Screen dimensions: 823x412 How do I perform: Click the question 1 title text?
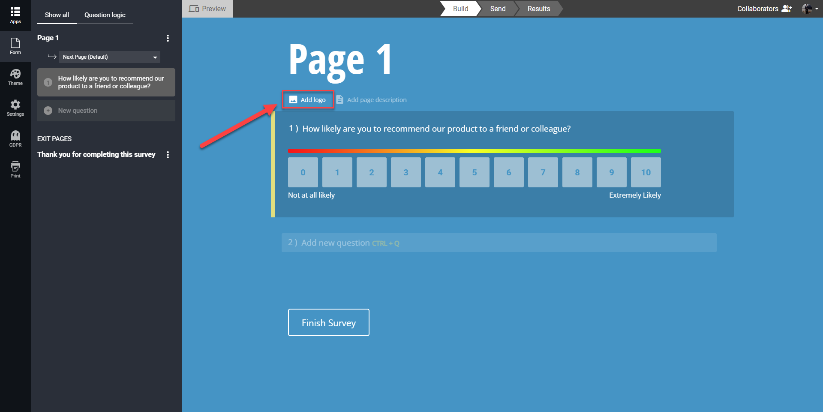[436, 129]
